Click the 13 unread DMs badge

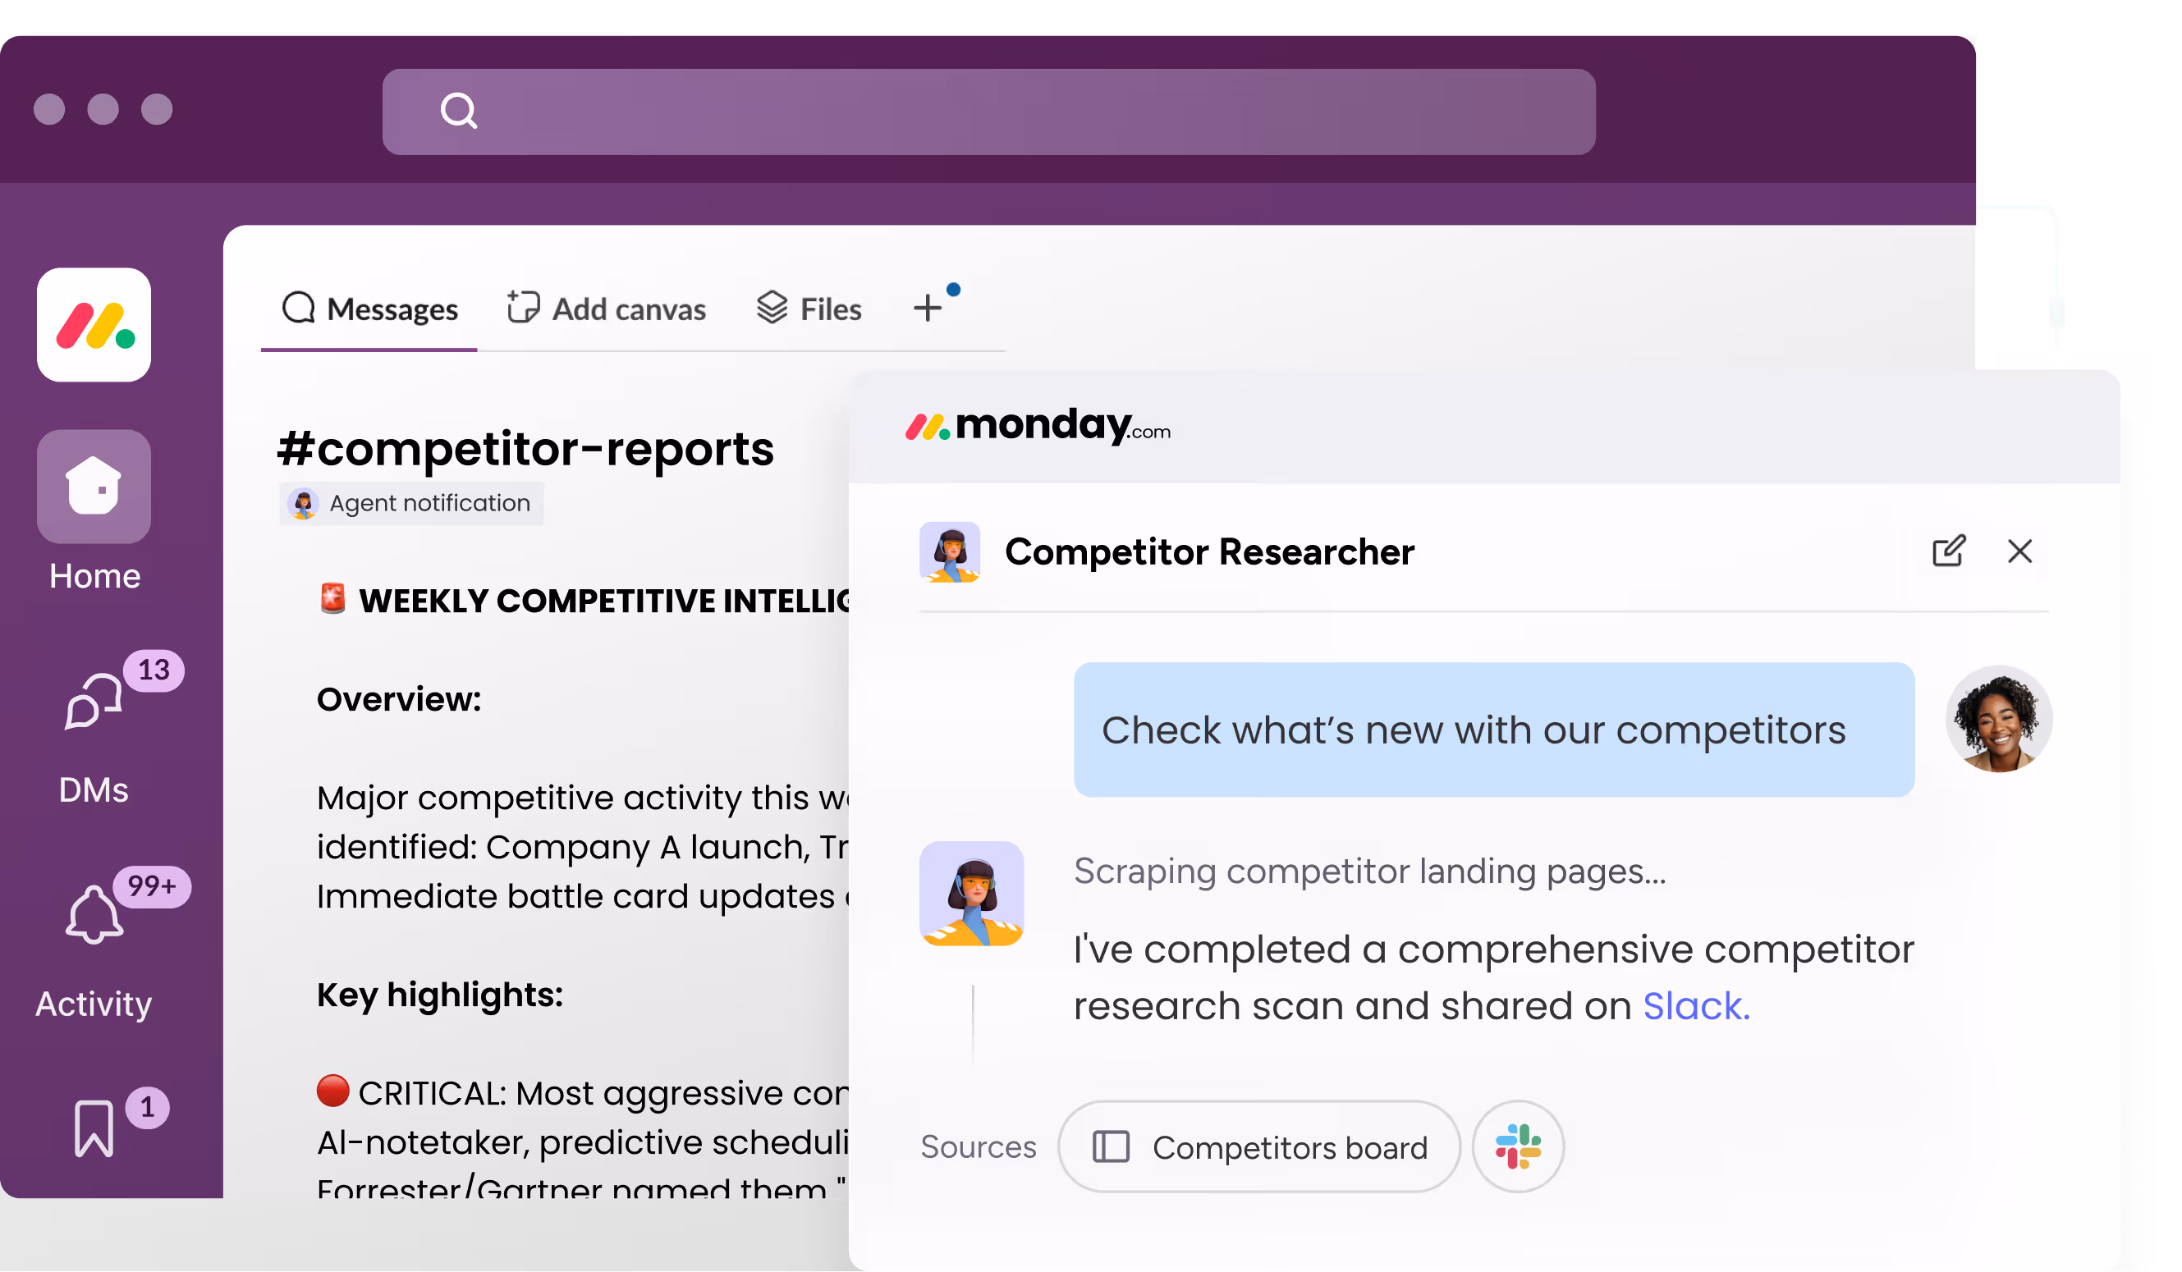coord(154,670)
